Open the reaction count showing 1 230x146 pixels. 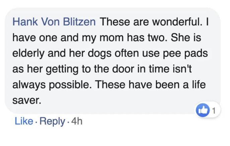click(214, 110)
